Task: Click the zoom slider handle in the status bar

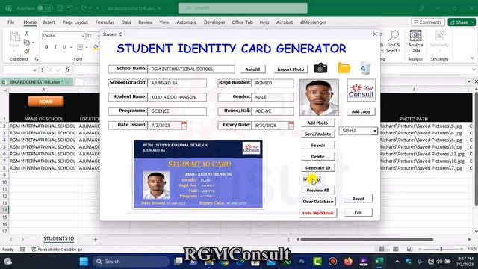Action: [441, 249]
